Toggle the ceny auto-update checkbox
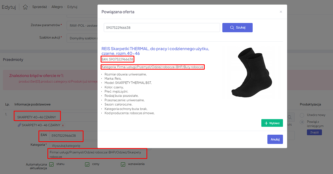The width and height of the screenshot is (333, 174). pyautogui.click(x=87, y=164)
